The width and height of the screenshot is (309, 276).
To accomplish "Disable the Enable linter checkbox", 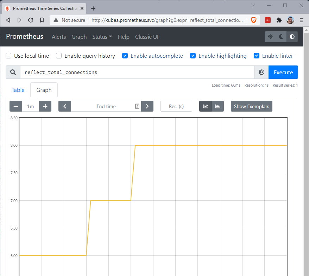I will [x=257, y=56].
